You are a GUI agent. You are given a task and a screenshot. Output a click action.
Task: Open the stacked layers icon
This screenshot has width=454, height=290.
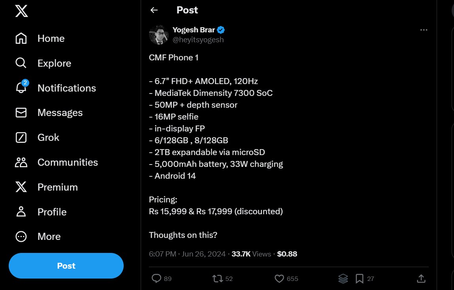(343, 279)
